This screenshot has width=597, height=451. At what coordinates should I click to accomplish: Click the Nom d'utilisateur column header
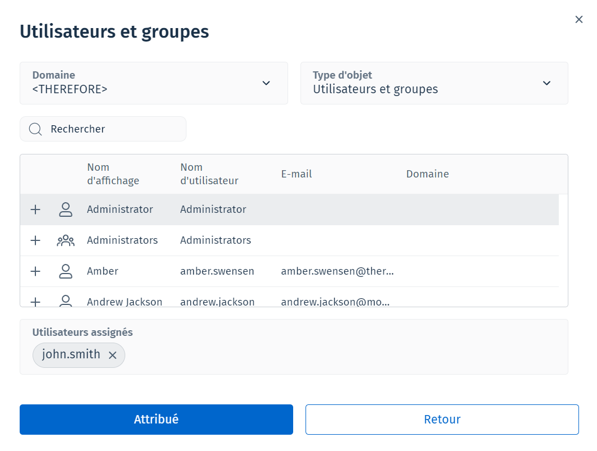click(209, 174)
